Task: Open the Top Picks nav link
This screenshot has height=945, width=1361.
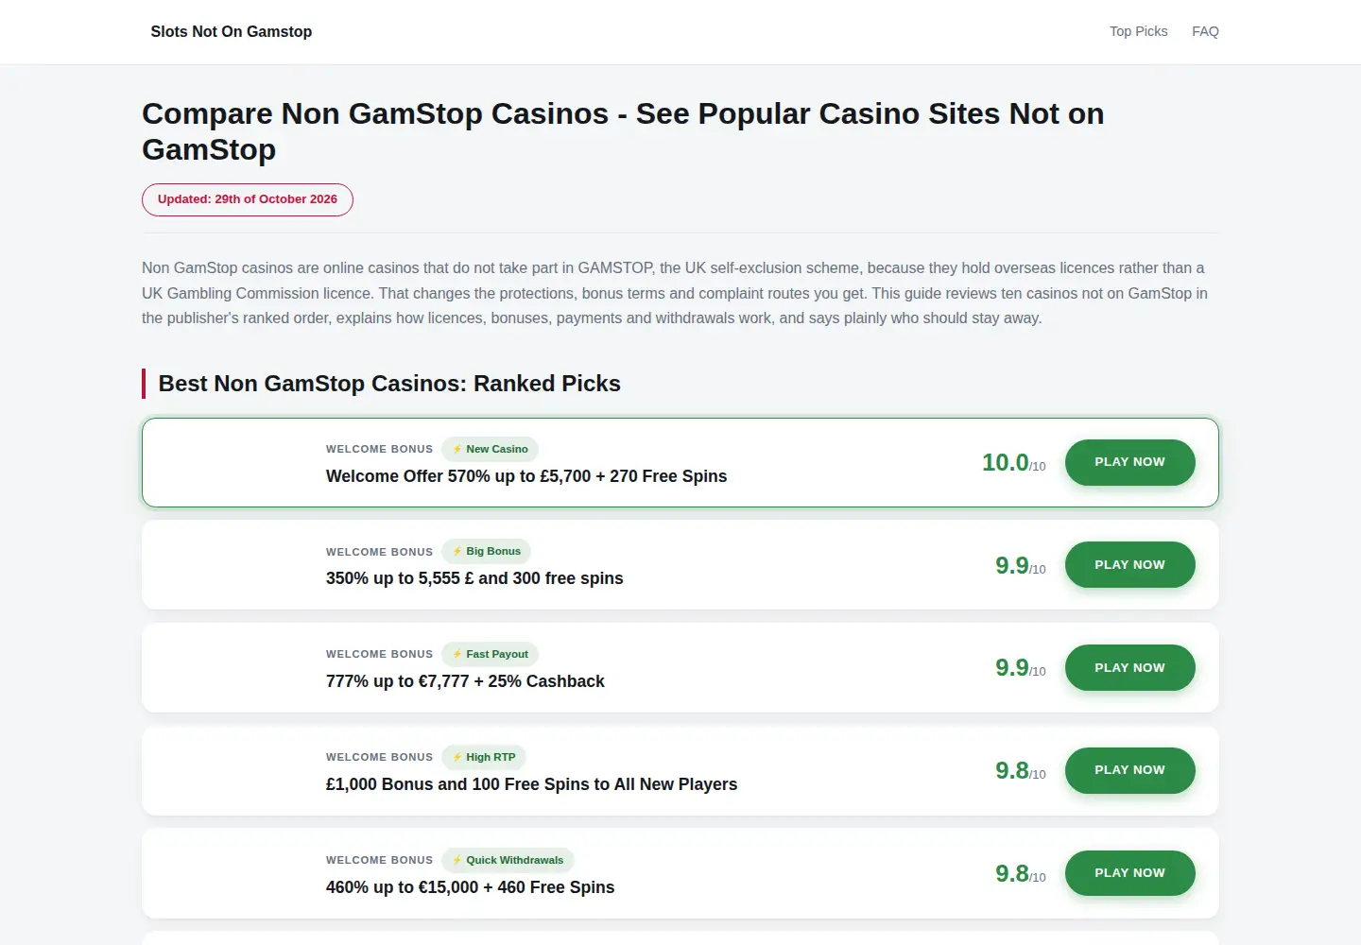Action: click(1138, 31)
